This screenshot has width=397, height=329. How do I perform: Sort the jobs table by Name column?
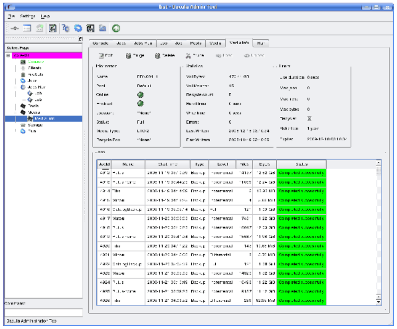click(x=128, y=164)
